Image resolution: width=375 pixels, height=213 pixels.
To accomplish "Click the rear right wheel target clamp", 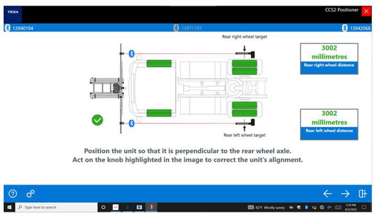I will point(245,54).
